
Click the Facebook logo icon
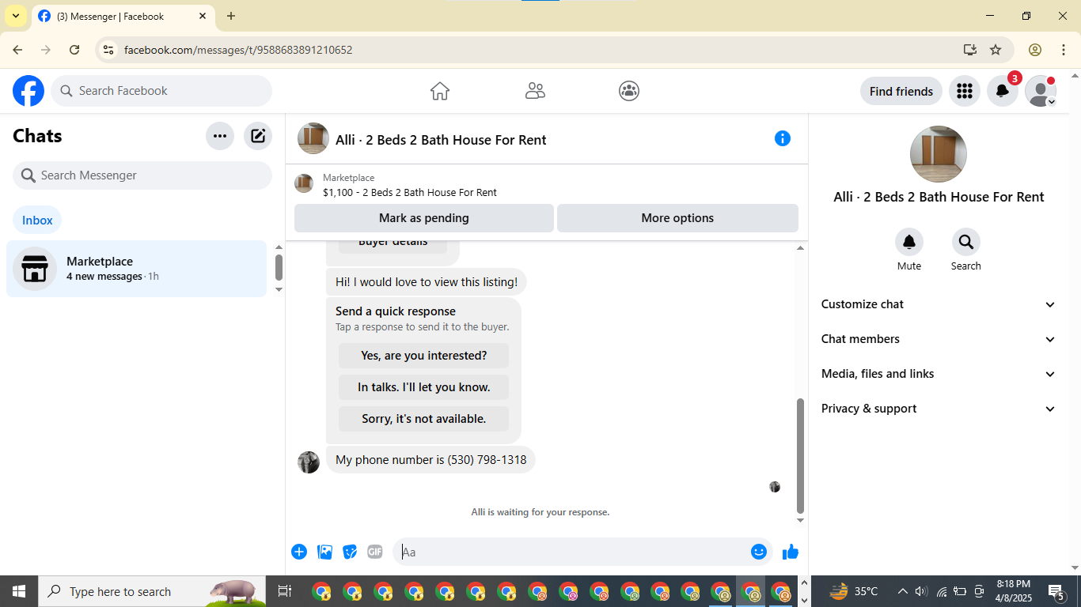pos(28,91)
